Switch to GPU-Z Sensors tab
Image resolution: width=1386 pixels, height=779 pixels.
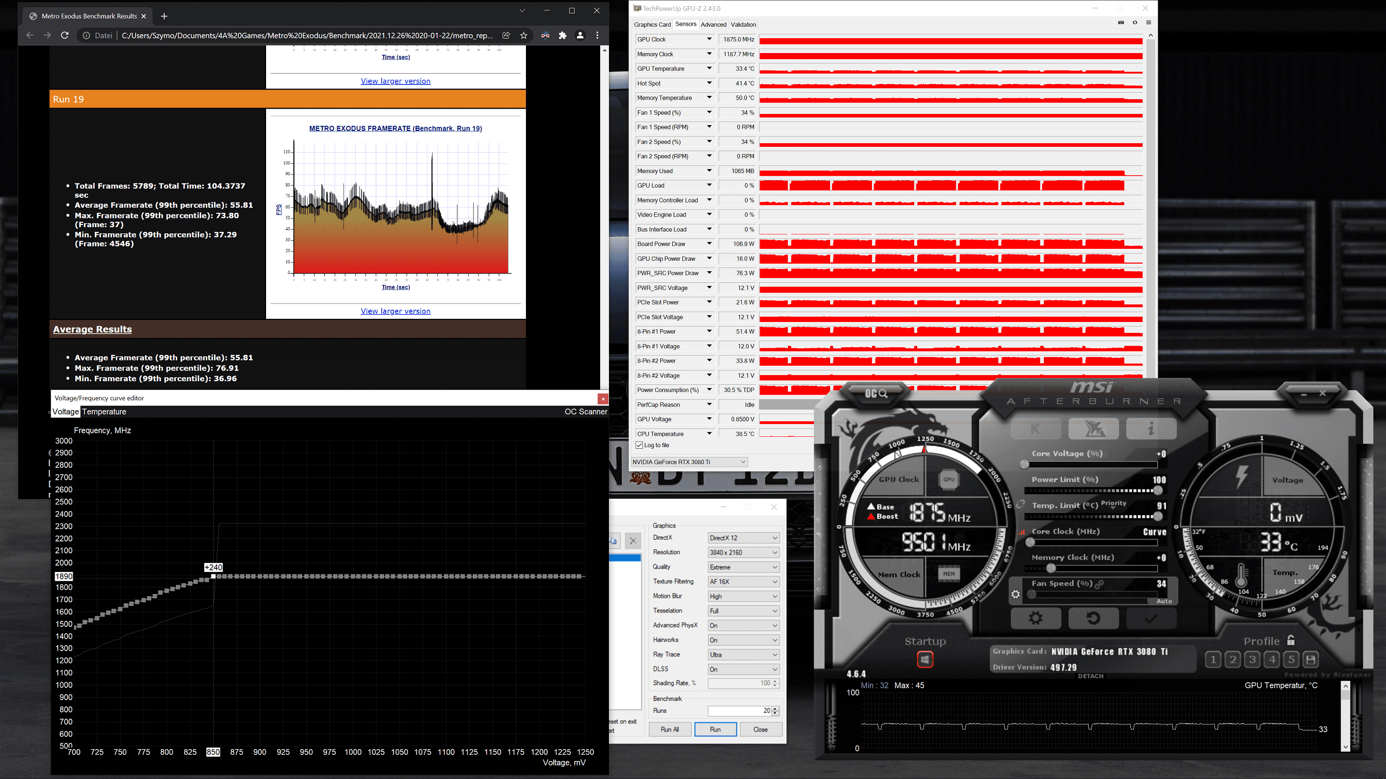685,24
